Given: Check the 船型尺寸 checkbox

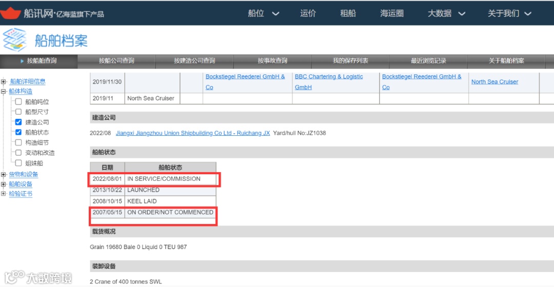Looking at the screenshot, I should 18,112.
